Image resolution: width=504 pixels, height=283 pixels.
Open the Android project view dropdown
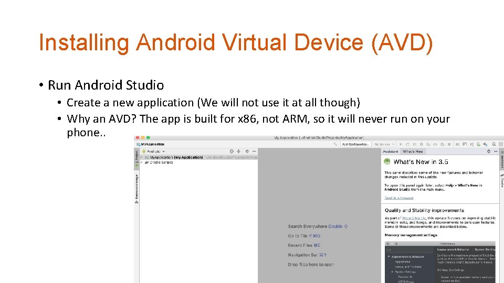pos(154,151)
